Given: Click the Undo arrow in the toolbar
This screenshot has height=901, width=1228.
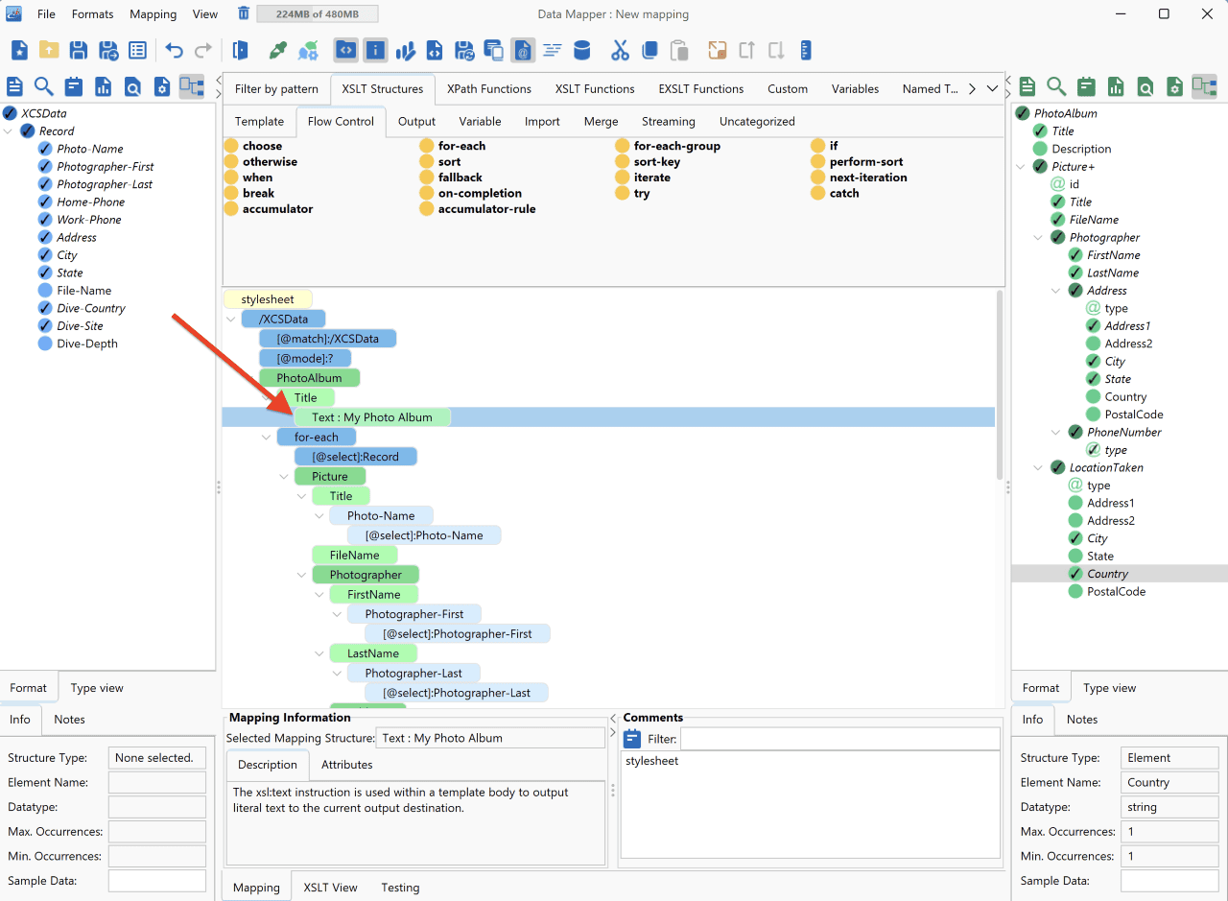Looking at the screenshot, I should (174, 50).
